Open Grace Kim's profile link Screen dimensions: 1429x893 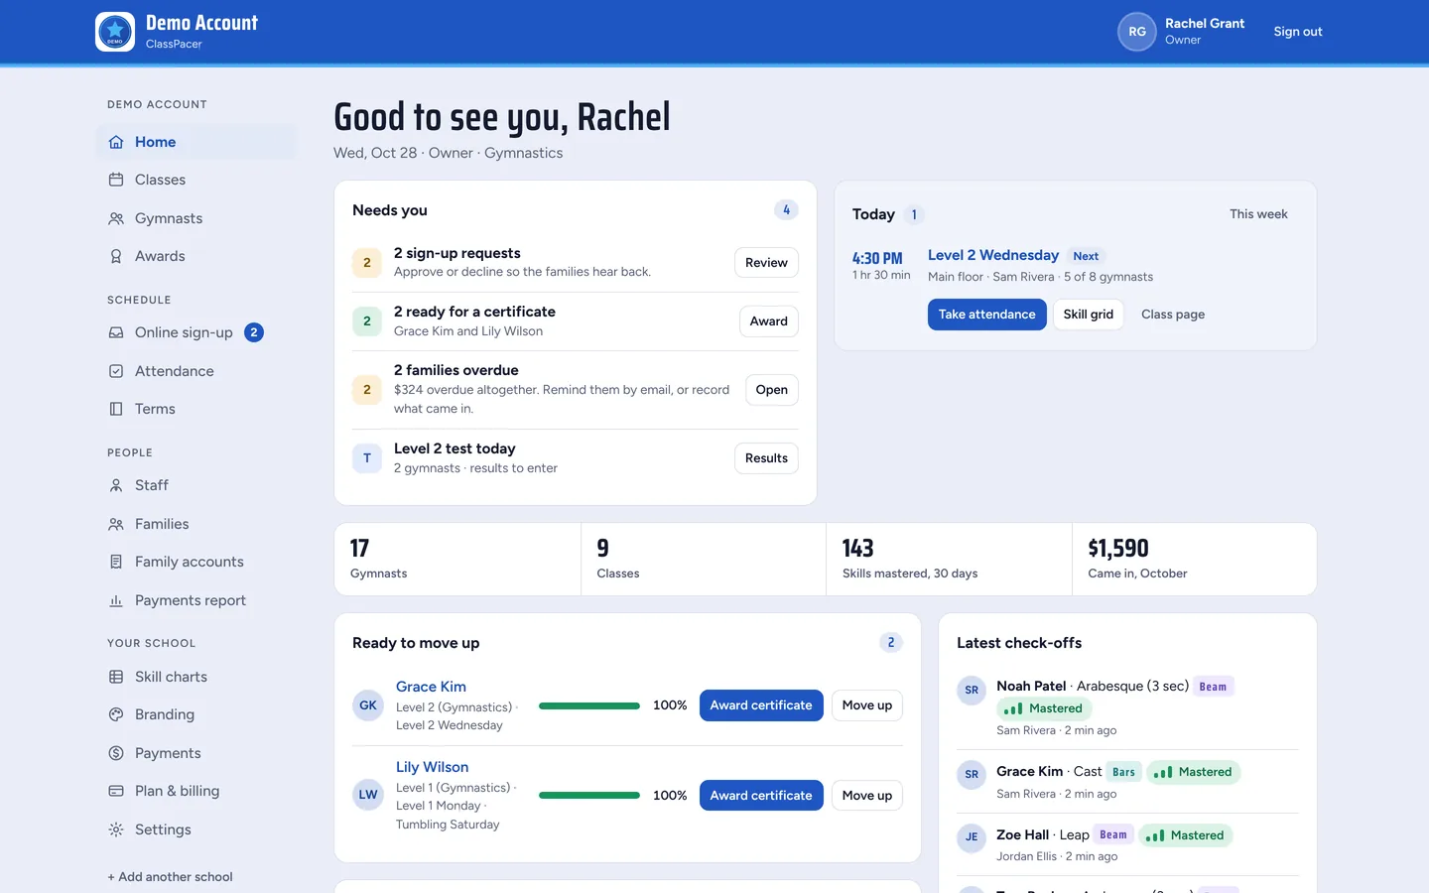[431, 687]
